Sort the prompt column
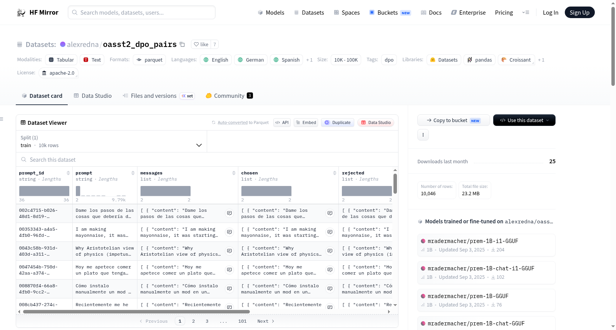Image resolution: width=616 pixels, height=330 pixels. click(133, 173)
